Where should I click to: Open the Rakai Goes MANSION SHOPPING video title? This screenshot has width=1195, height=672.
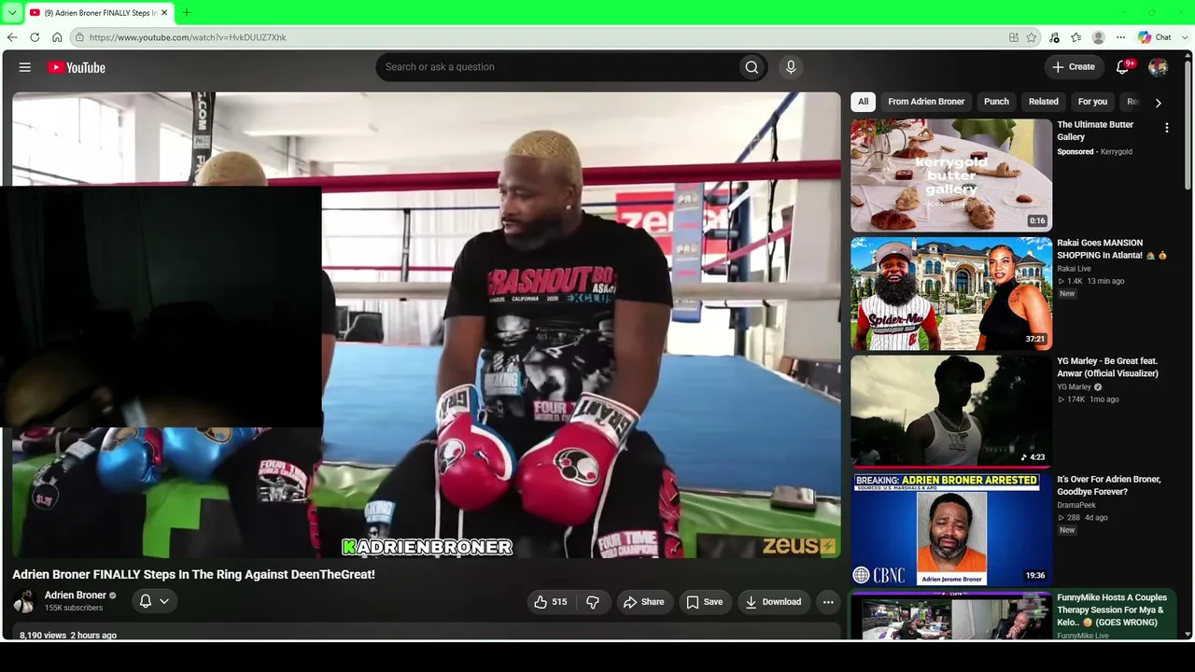click(x=1111, y=249)
